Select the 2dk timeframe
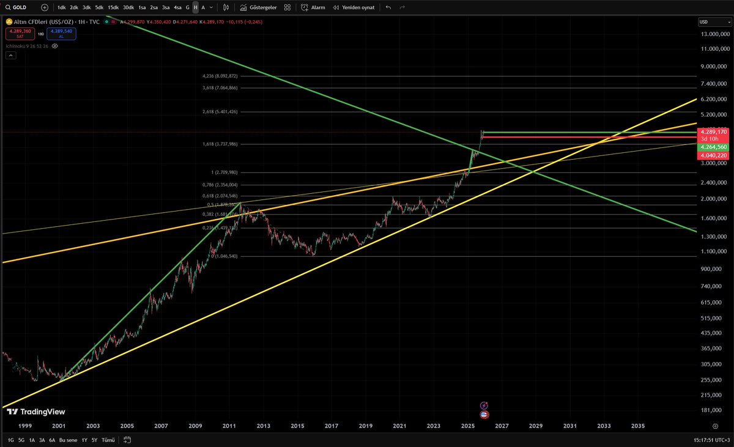 [x=73, y=8]
